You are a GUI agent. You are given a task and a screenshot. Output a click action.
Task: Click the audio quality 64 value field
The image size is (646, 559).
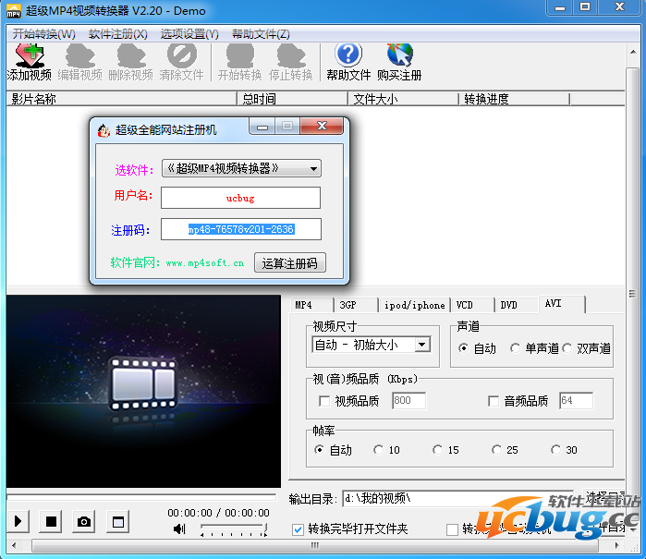point(577,400)
